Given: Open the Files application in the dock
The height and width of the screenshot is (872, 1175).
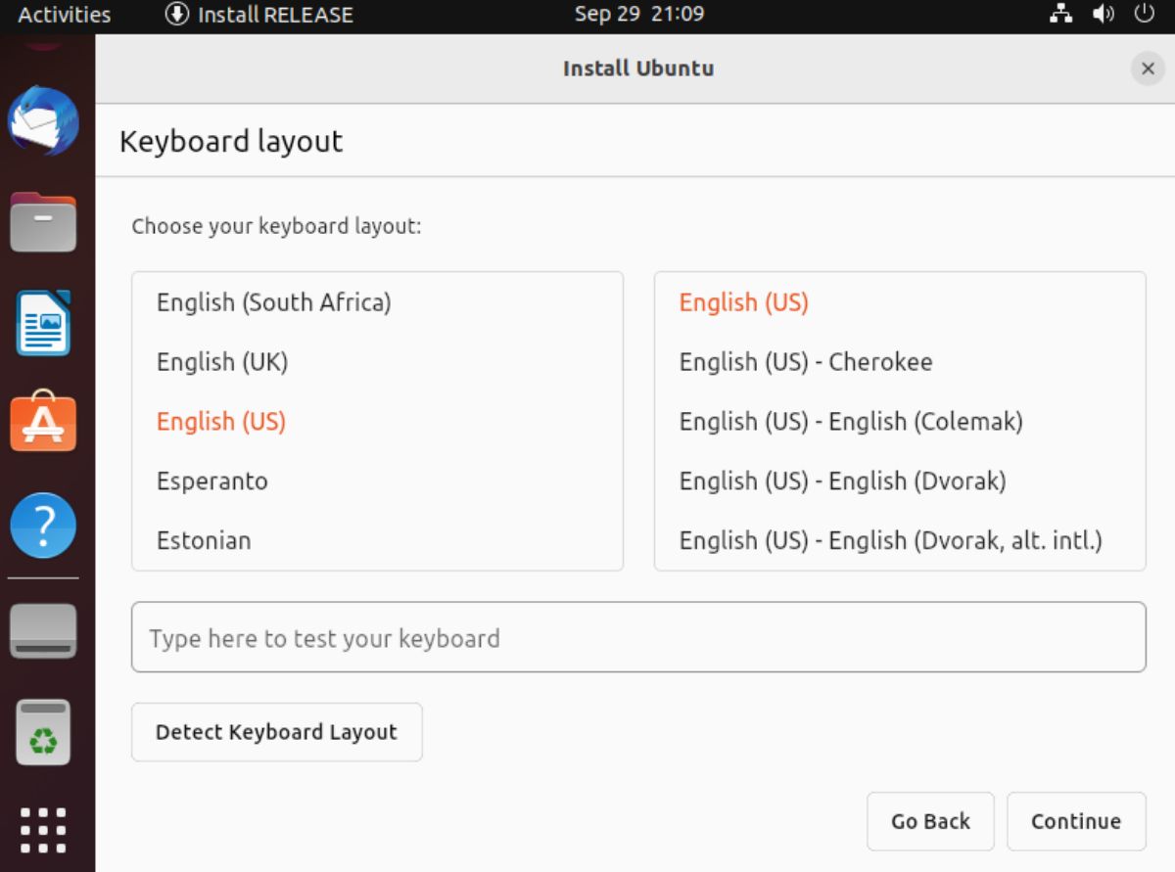Looking at the screenshot, I should 43,222.
